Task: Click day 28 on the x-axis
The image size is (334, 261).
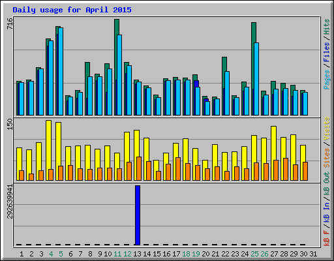Action: point(284,254)
